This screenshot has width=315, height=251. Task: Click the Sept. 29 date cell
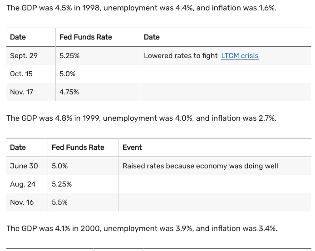click(x=24, y=56)
